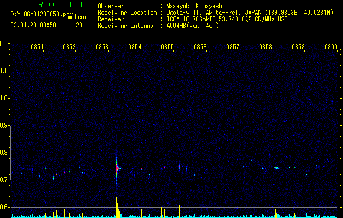Click the 1.0 kHz frequency axis label
The image size is (343, 218).
tap(4, 98)
